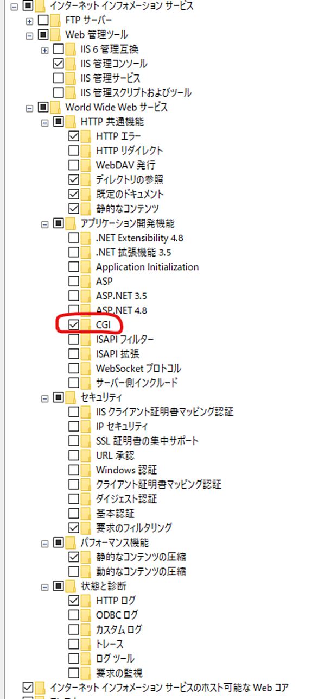Collapse the インターネット インフォメーション サービス node
Image resolution: width=318 pixels, height=699 pixels.
tap(14, 7)
